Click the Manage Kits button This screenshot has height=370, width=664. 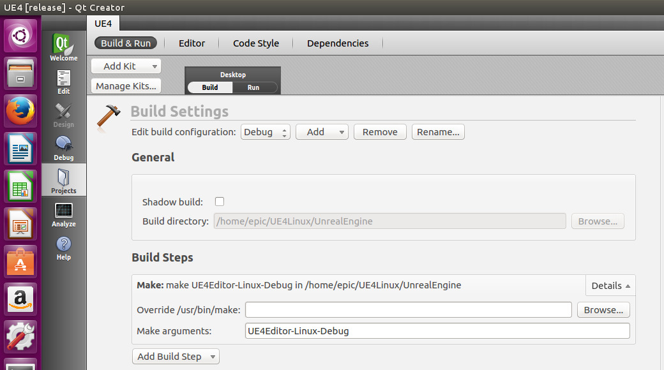(x=126, y=86)
